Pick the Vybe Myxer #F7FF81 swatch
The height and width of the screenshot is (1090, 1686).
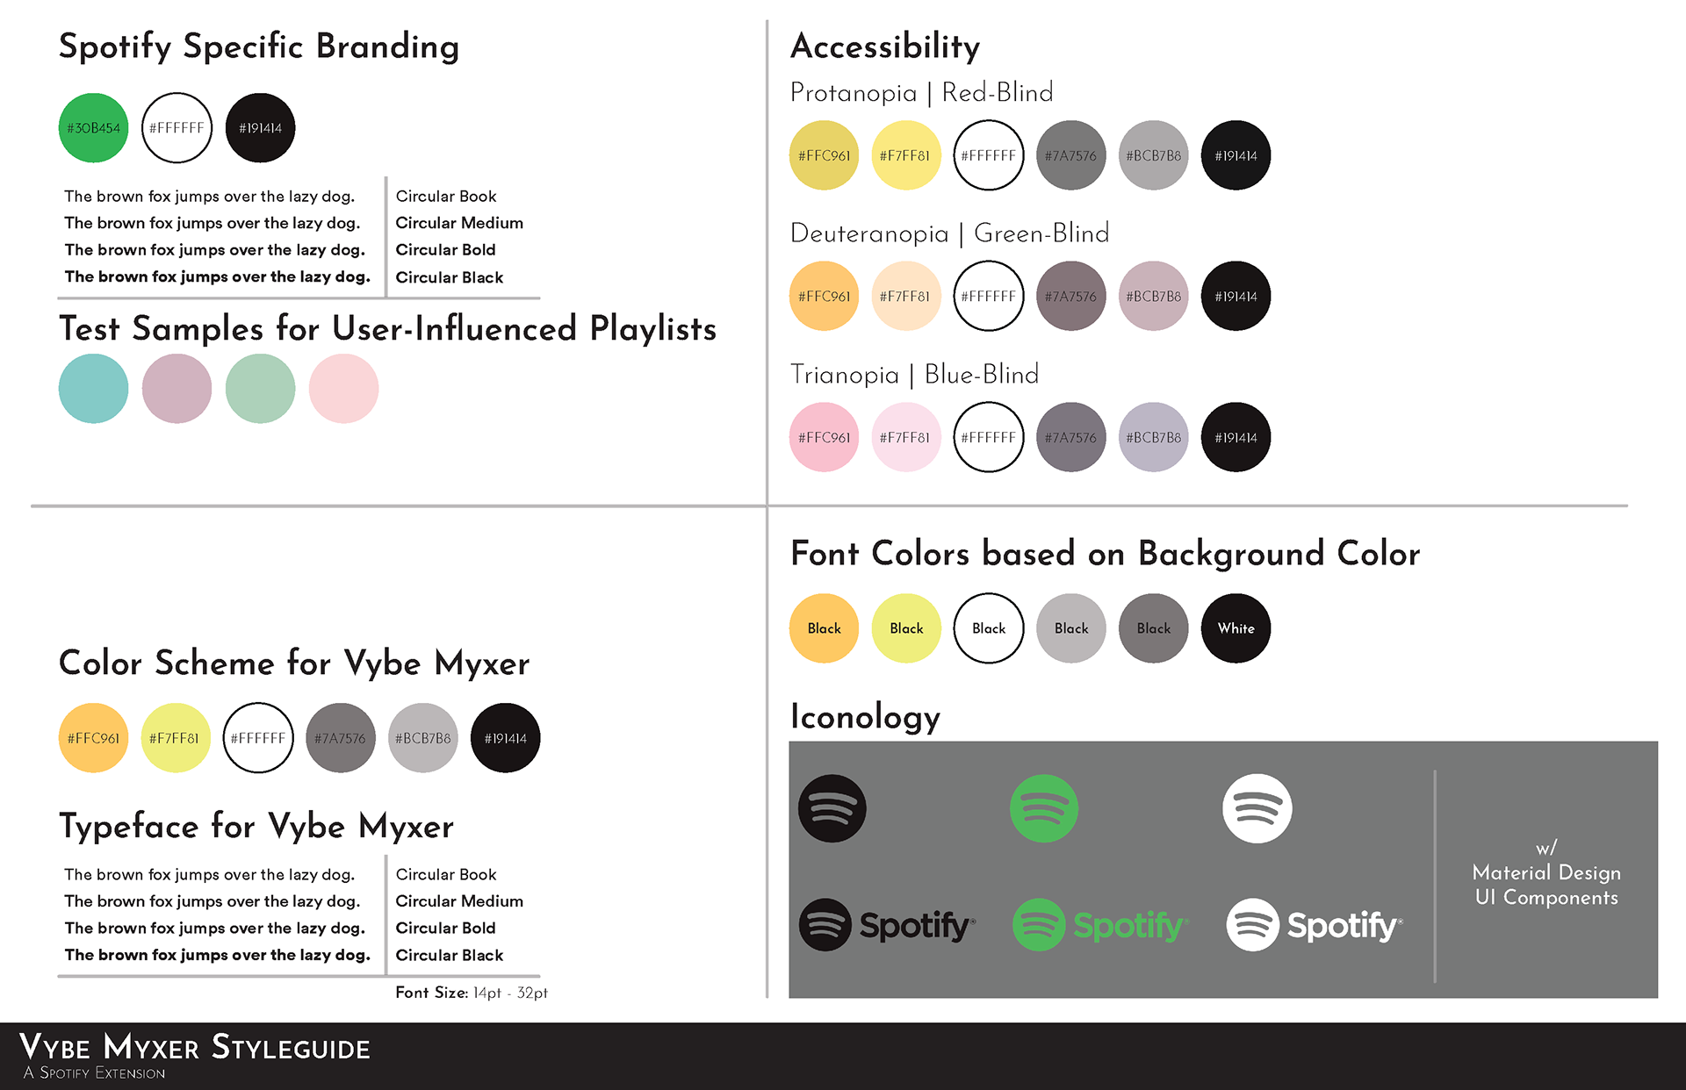(176, 738)
